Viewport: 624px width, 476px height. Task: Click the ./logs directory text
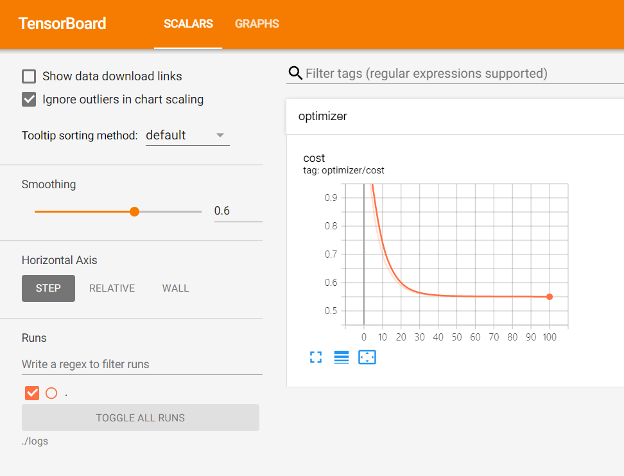click(x=35, y=441)
